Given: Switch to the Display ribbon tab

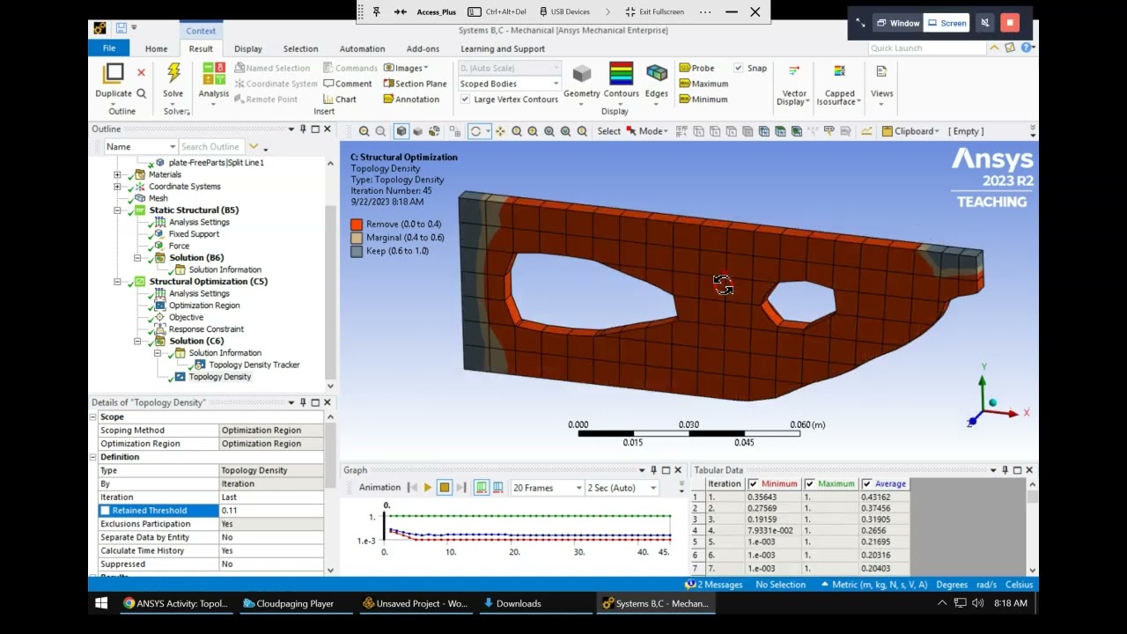Looking at the screenshot, I should coord(248,49).
